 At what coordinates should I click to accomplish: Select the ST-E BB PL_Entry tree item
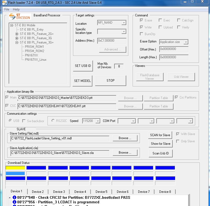pos(32,30)
